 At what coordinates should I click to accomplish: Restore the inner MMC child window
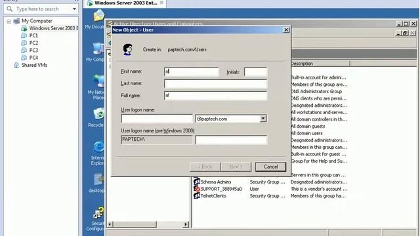[x=405, y=33]
